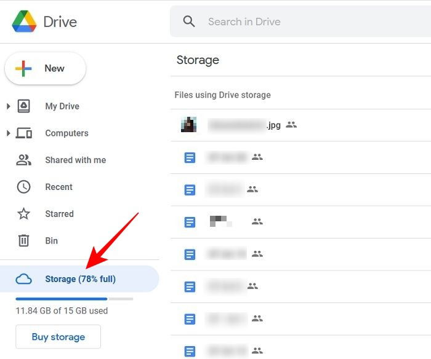This screenshot has height=359, width=431.
Task: Click the Starred star icon
Action: coord(23,214)
